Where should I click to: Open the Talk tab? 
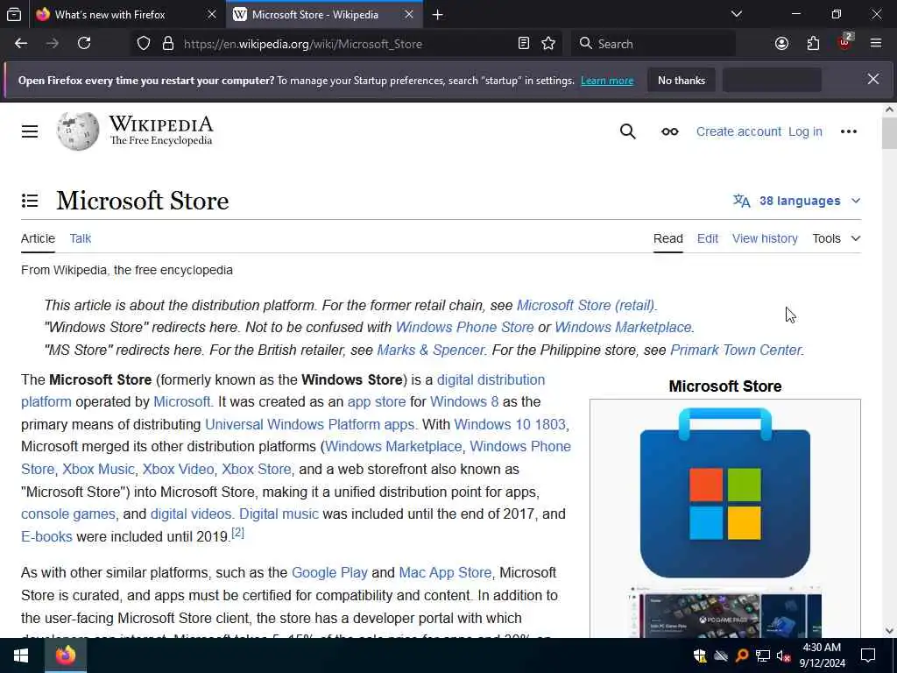(x=80, y=238)
